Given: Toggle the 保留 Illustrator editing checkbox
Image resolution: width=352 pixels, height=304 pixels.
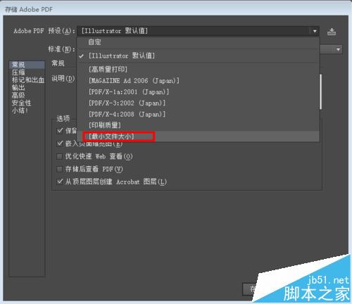Looking at the screenshot, I should click(60, 131).
